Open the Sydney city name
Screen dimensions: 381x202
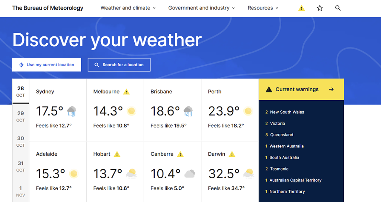pos(45,92)
